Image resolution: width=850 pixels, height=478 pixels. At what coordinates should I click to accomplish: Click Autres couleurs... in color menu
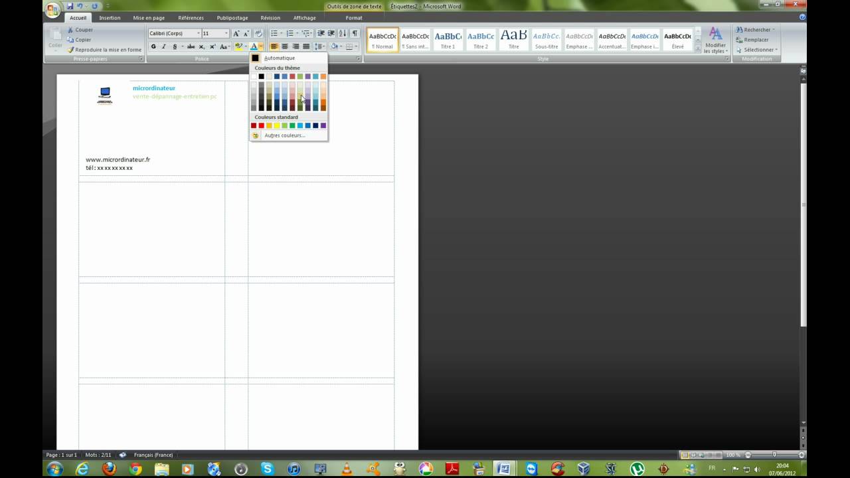point(288,135)
